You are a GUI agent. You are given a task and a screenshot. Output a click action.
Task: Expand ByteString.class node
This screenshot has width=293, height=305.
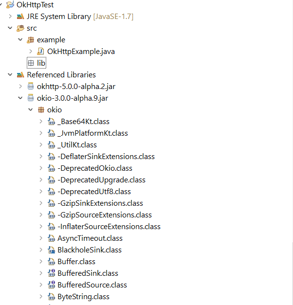(x=41, y=296)
